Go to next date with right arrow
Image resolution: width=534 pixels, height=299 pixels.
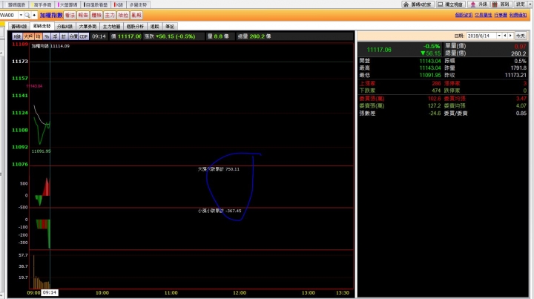point(510,36)
